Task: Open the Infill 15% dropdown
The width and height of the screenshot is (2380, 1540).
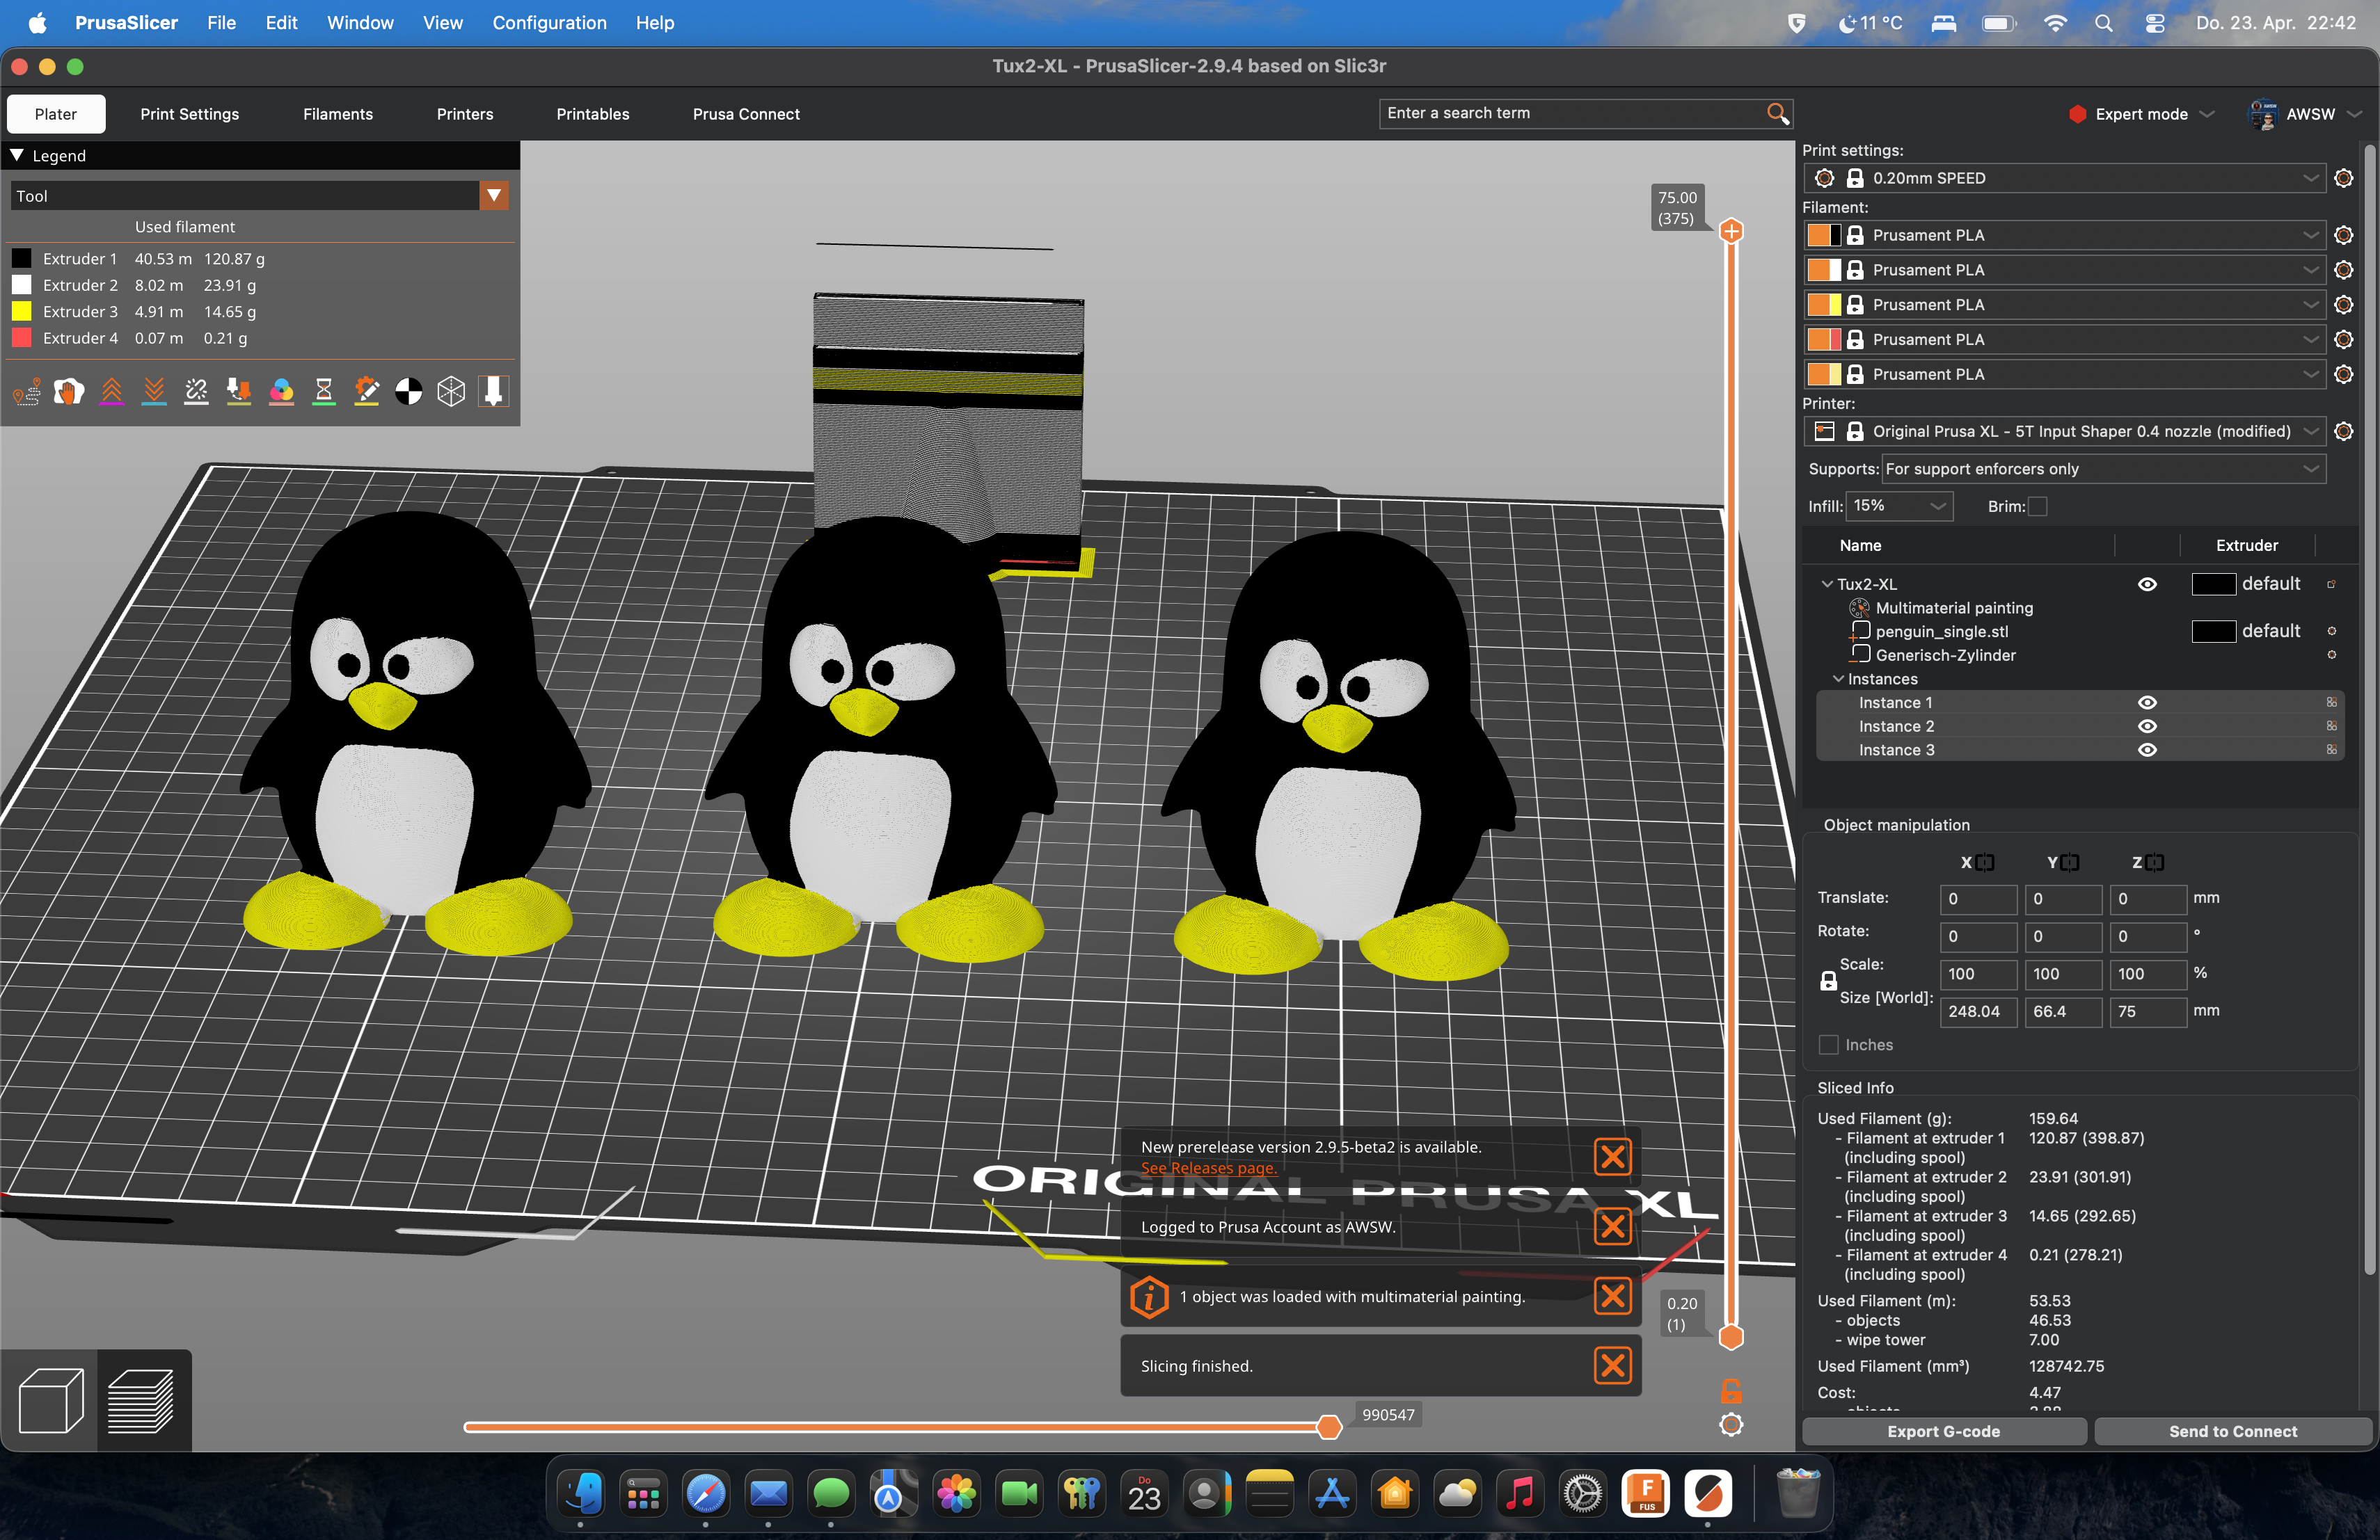Action: click(1899, 506)
